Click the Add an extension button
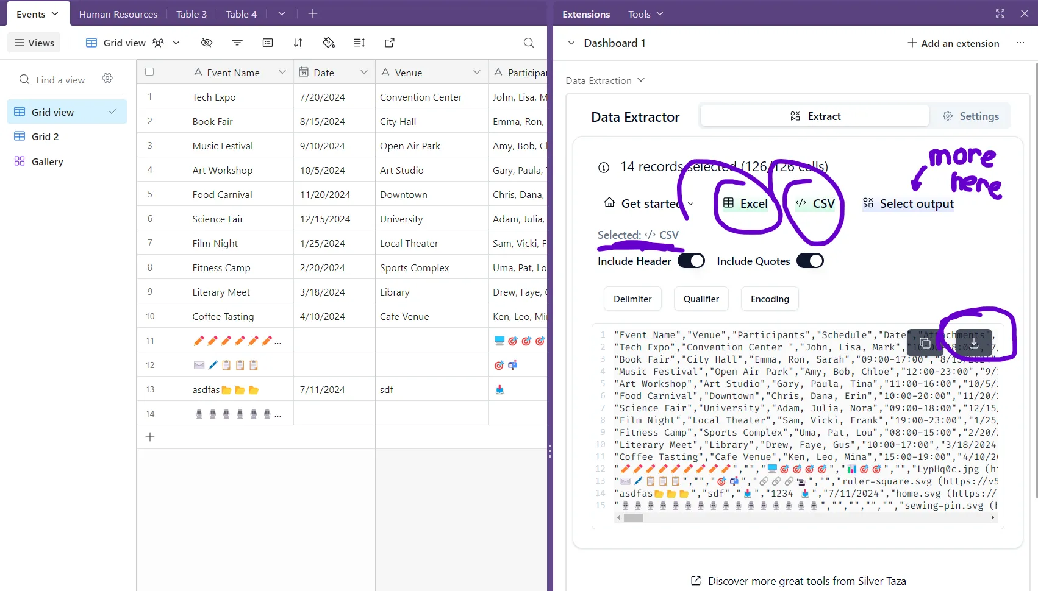This screenshot has height=591, width=1038. click(954, 43)
